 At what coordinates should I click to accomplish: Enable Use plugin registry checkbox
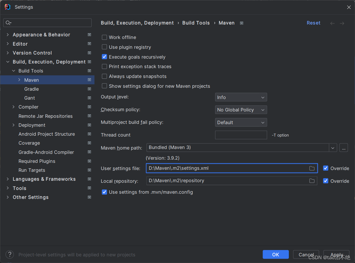pyautogui.click(x=104, y=47)
